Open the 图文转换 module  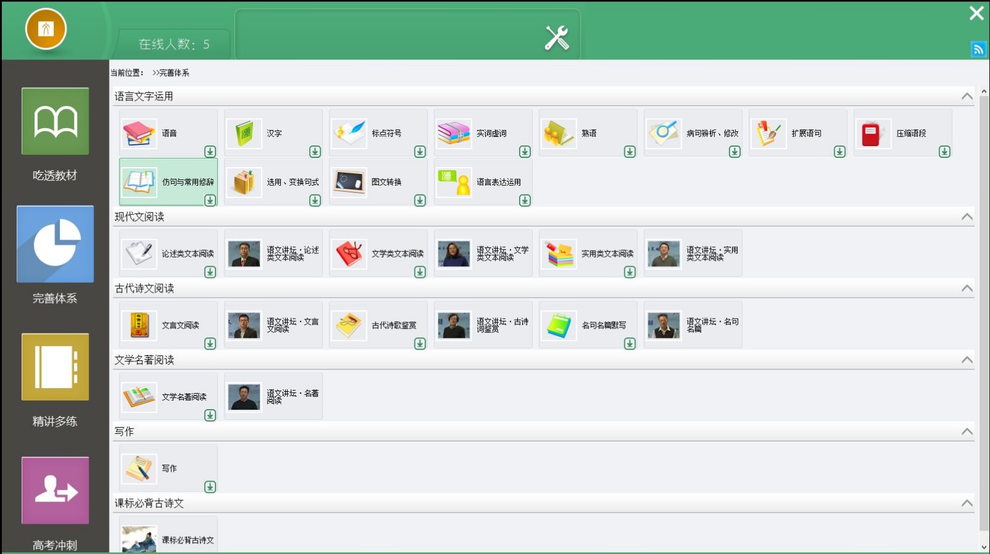coord(378,182)
